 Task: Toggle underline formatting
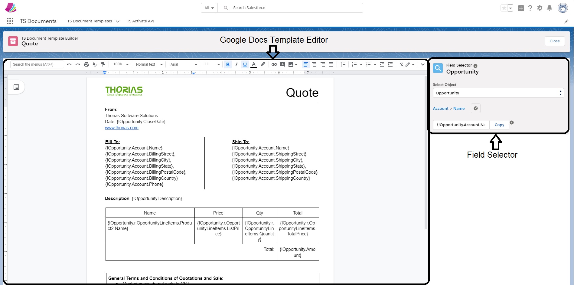coord(245,64)
